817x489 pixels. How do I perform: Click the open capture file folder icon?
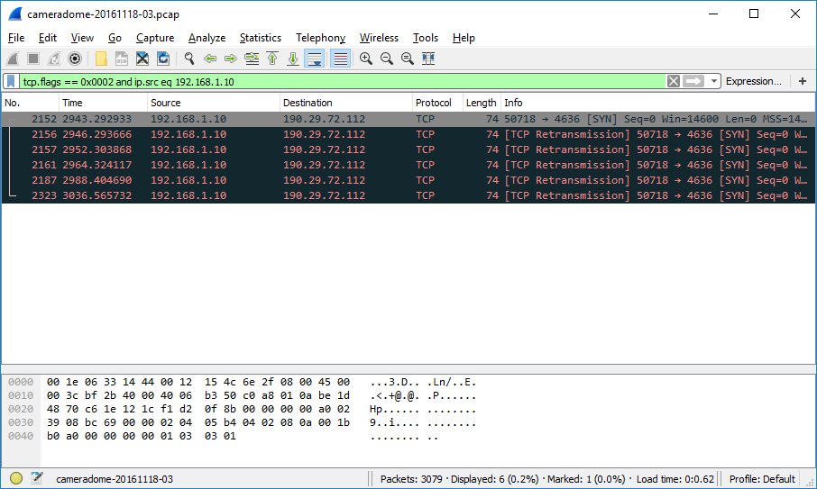[101, 59]
